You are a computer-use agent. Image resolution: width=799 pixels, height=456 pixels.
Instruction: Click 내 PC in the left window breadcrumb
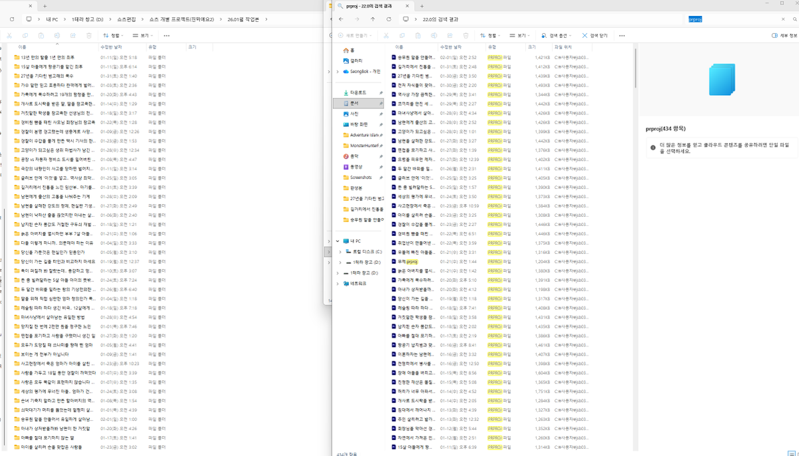[52, 19]
